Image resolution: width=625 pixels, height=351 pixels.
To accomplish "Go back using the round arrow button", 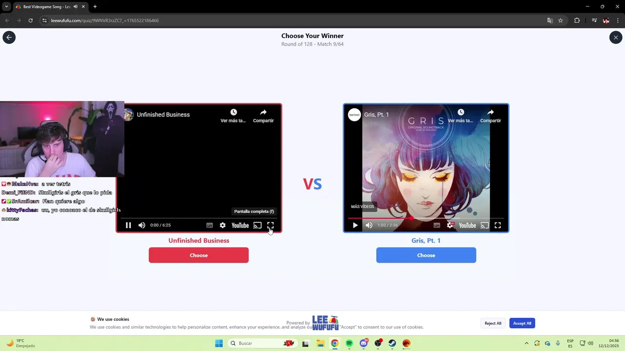I will pyautogui.click(x=9, y=38).
